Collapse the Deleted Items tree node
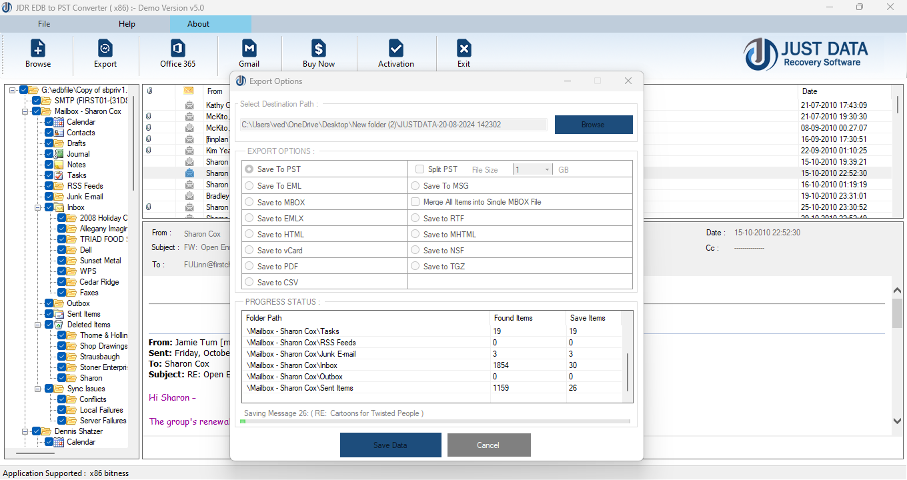Viewport: 907px width, 480px height. pyautogui.click(x=38, y=325)
